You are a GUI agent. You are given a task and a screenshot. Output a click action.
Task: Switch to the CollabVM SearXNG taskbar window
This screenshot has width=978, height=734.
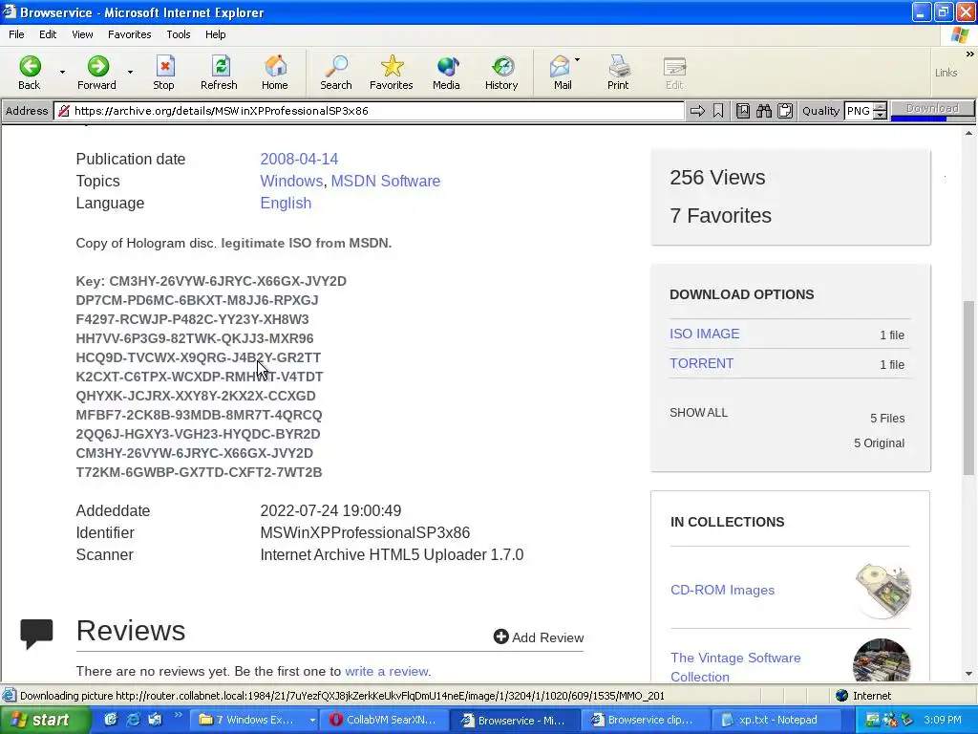tap(384, 720)
